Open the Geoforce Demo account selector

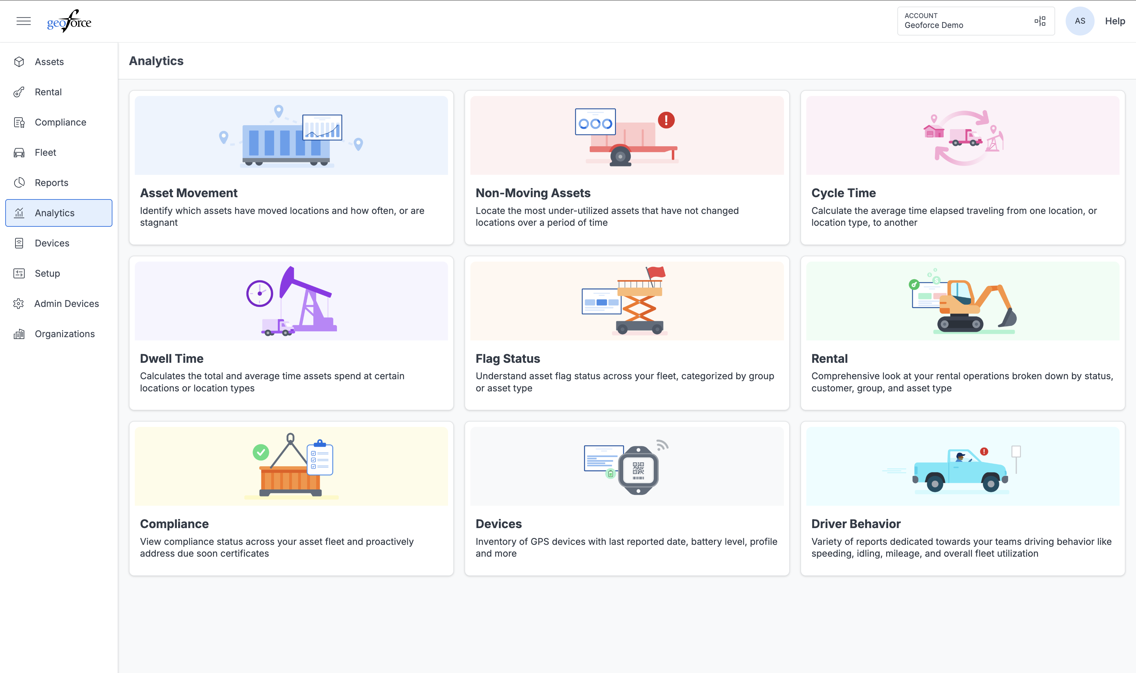(x=976, y=21)
